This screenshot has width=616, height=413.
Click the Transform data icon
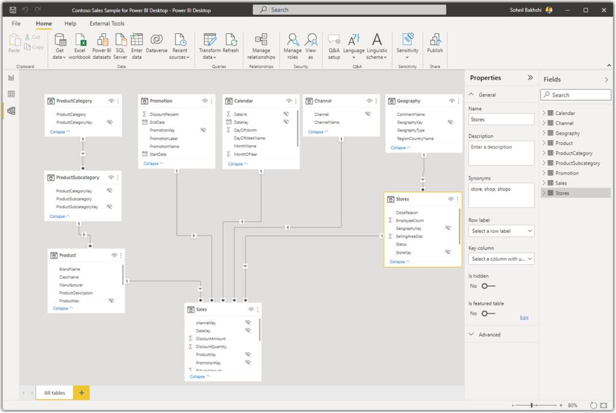(210, 40)
